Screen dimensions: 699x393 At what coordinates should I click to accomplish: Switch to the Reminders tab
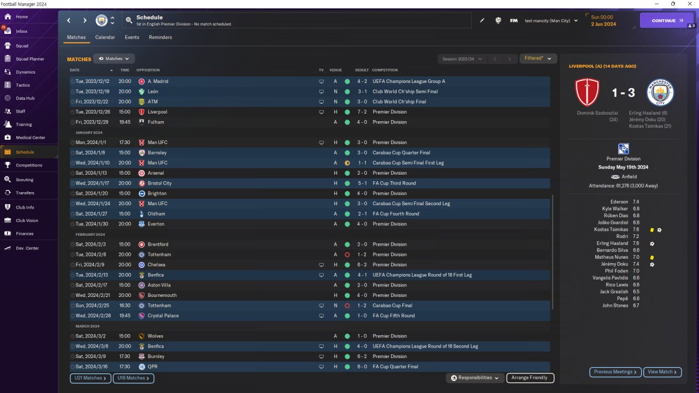161,38
